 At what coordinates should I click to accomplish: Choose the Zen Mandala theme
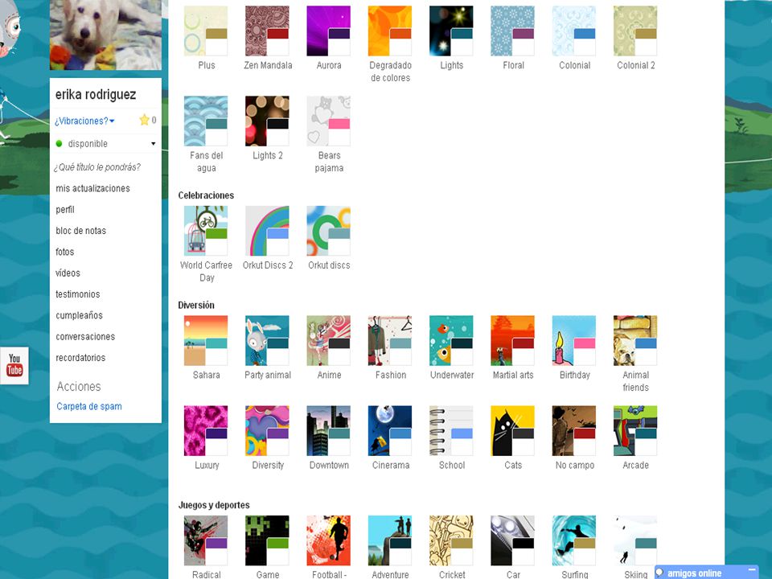click(267, 31)
